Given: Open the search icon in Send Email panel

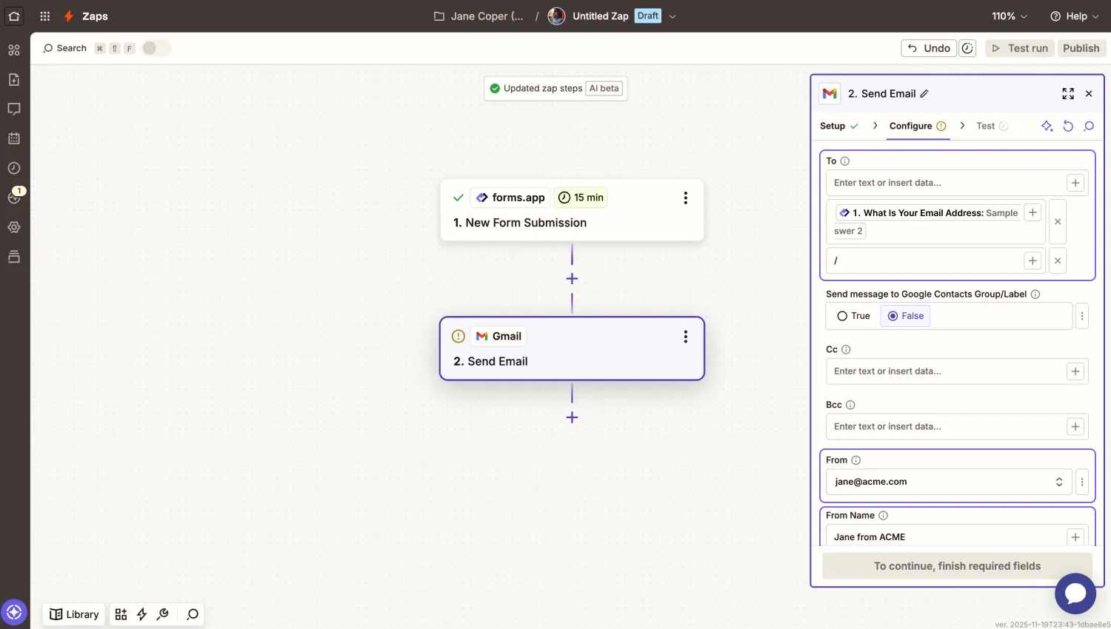Looking at the screenshot, I should click(1089, 126).
